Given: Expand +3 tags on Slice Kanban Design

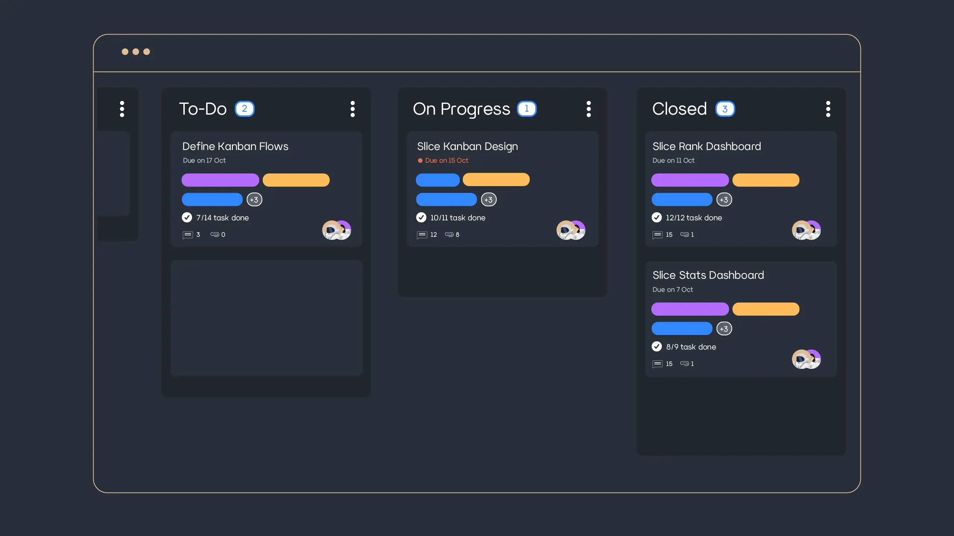Looking at the screenshot, I should tap(489, 200).
